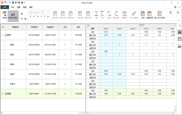Toggle bold B formatting
This screenshot has height=115, width=182.
click(38, 17)
